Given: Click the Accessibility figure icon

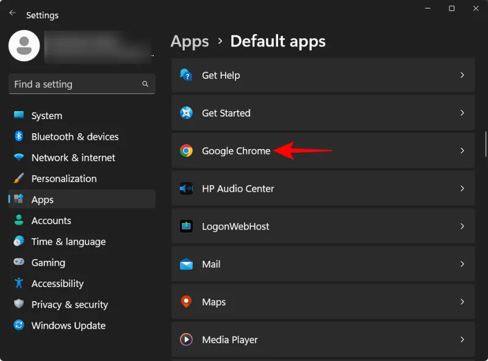Looking at the screenshot, I should tap(19, 283).
